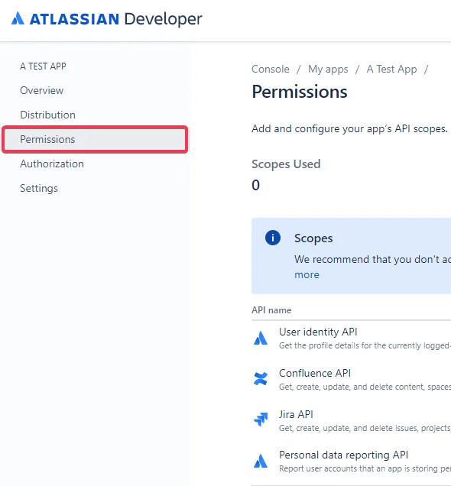This screenshot has width=451, height=486.
Task: Open Settings in the sidebar
Action: (39, 189)
